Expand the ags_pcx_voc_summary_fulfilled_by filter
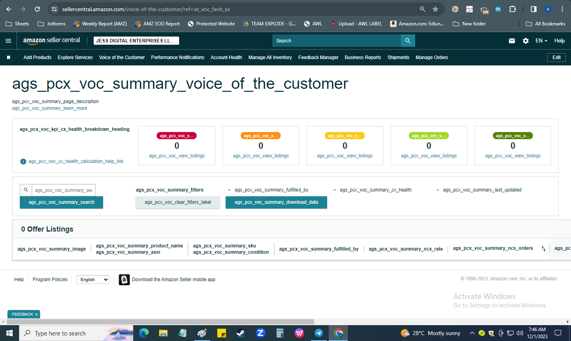 (x=268, y=190)
